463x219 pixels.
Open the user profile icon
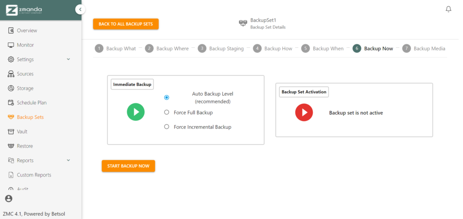tap(9, 199)
